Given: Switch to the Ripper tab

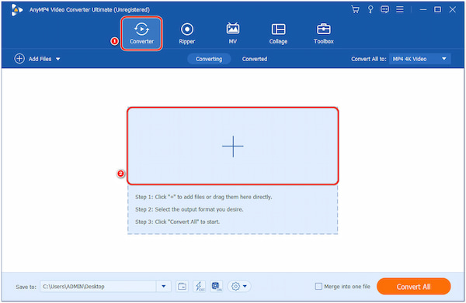Looking at the screenshot, I should click(187, 34).
